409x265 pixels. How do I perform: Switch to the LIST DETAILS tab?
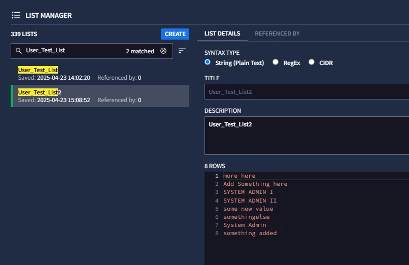pyautogui.click(x=222, y=34)
